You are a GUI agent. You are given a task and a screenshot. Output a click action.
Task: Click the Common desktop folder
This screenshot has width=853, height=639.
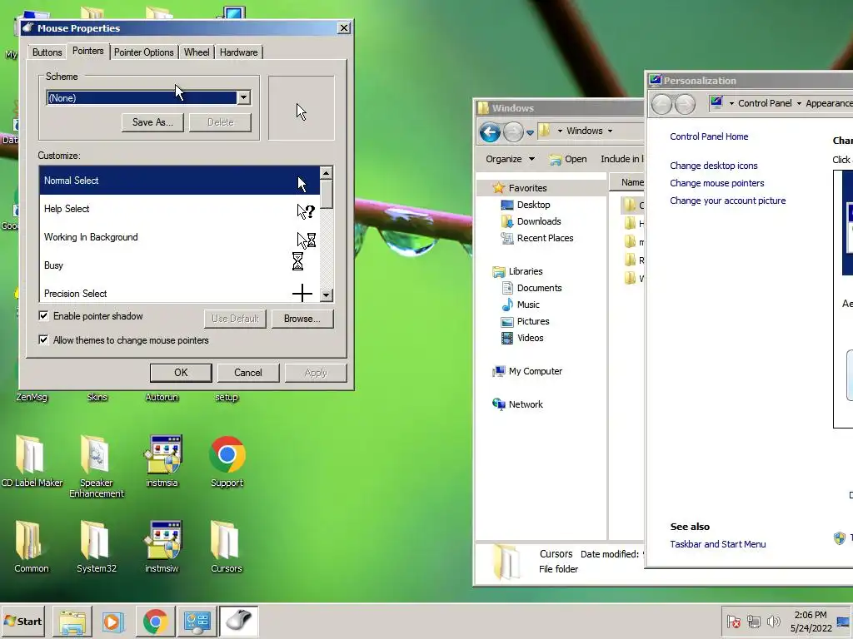pyautogui.click(x=31, y=547)
